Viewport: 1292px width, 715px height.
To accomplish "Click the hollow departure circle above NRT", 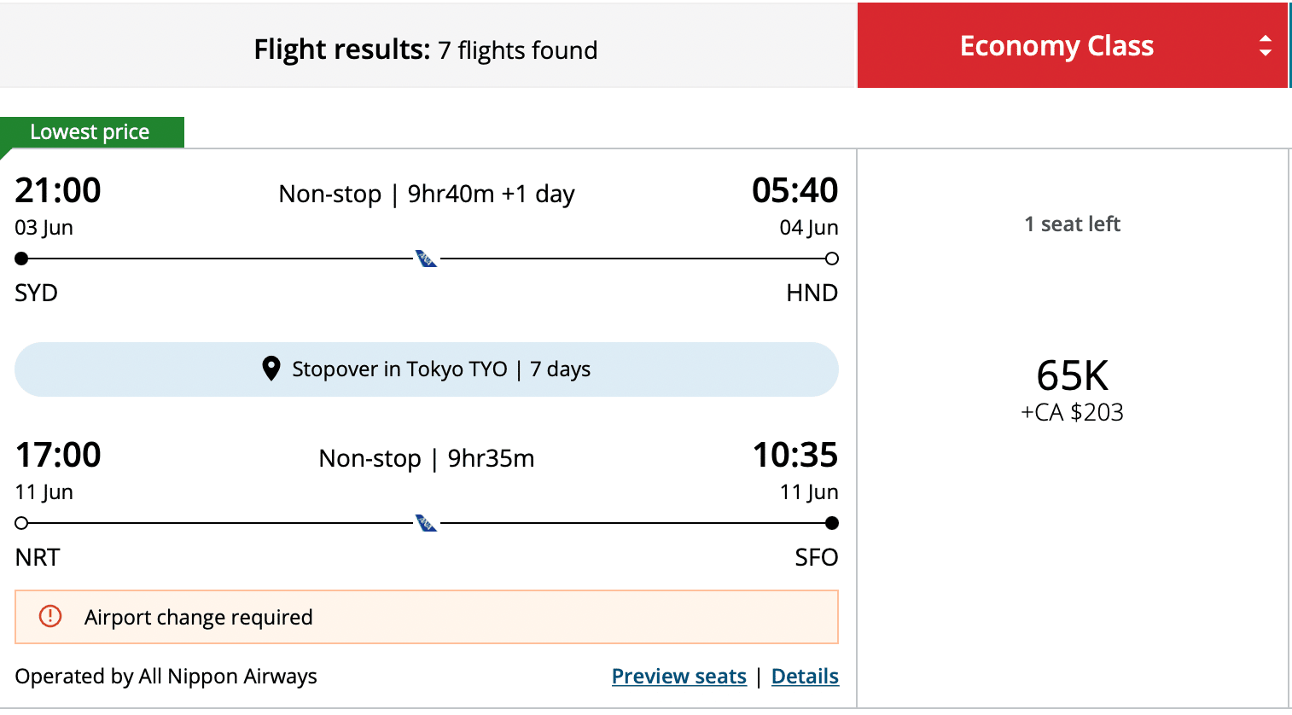I will tap(22, 523).
